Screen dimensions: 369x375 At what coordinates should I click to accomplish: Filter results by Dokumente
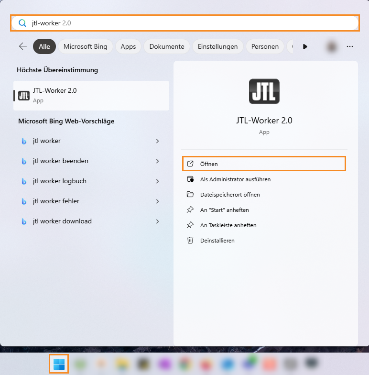click(x=166, y=46)
